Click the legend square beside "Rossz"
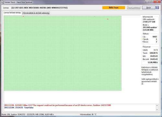The height and width of the screenshot is (117, 162). (143, 42)
